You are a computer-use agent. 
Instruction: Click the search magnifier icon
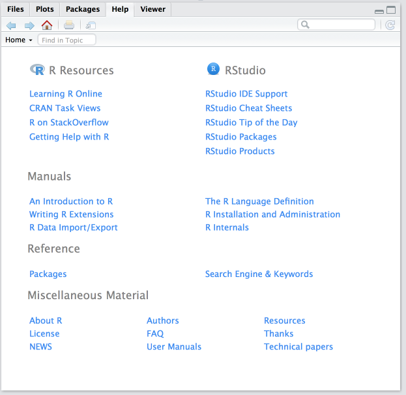(x=305, y=25)
